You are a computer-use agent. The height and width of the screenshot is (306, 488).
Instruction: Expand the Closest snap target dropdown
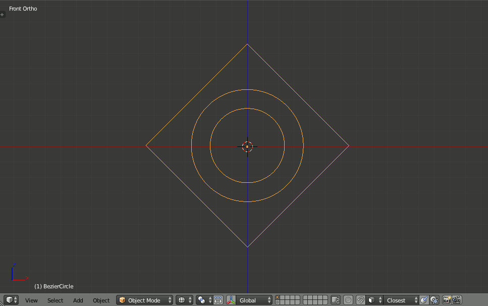pos(401,300)
